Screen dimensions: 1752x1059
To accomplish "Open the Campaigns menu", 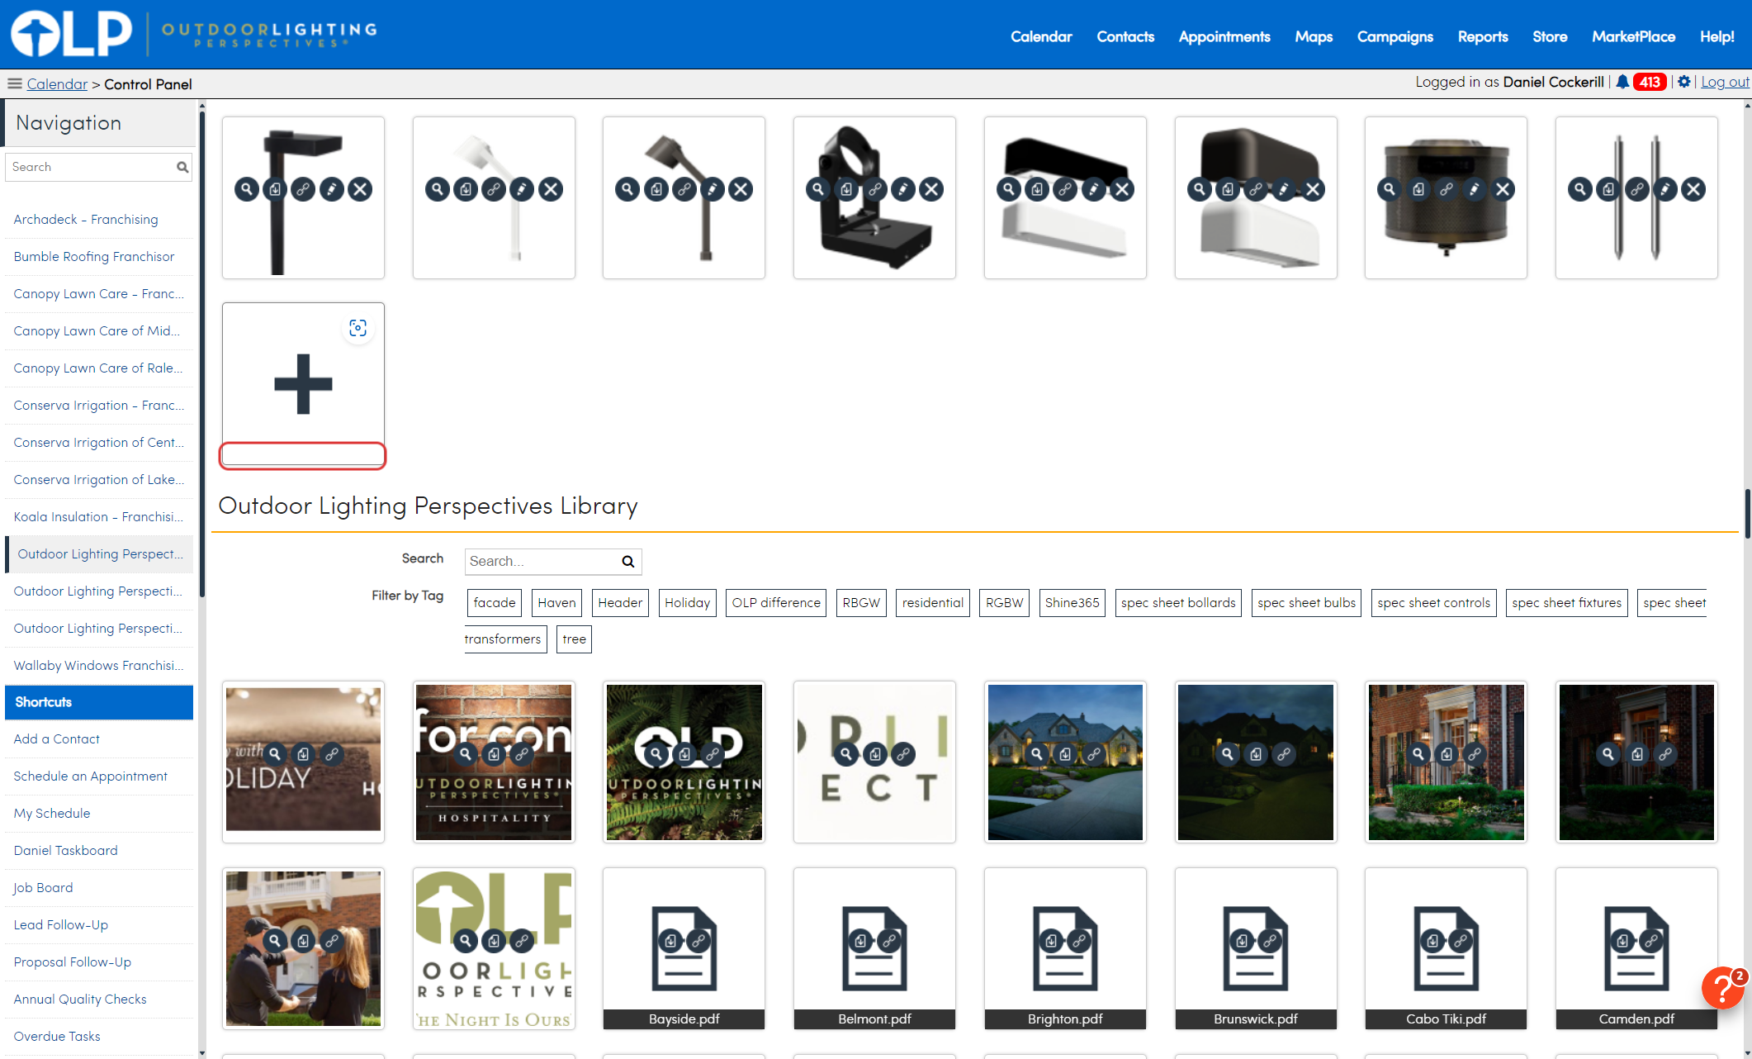I will coord(1395,36).
